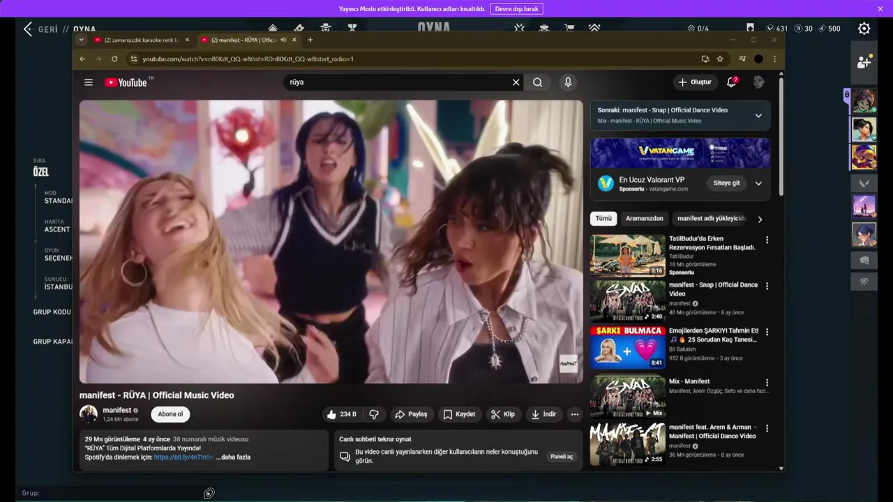Open options for TatilBudur sponsored video
Screen dimensions: 893x502
point(767,240)
